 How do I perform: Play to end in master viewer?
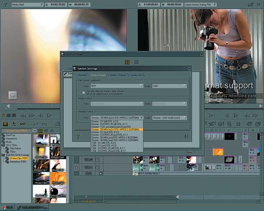tap(212, 115)
